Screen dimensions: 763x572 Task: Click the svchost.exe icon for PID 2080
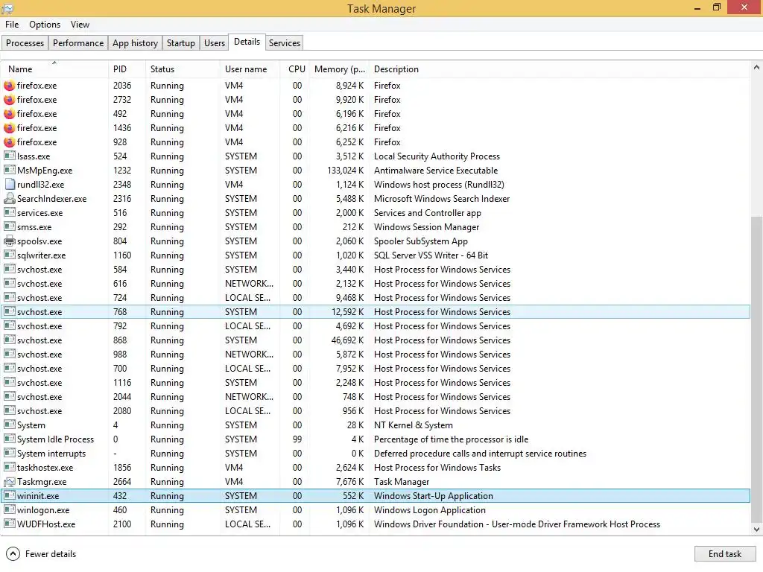(x=9, y=411)
